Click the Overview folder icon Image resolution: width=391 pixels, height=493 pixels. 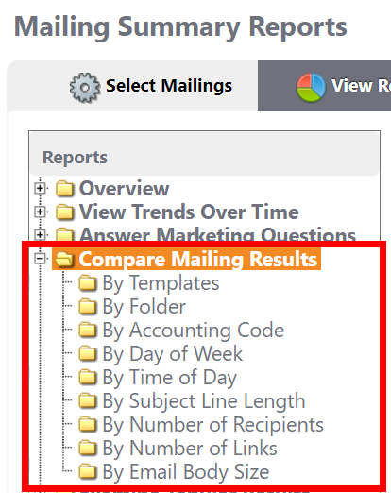click(65, 188)
